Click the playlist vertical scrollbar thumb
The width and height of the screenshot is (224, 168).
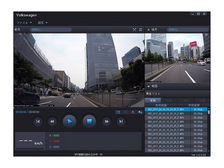[x=209, y=112]
